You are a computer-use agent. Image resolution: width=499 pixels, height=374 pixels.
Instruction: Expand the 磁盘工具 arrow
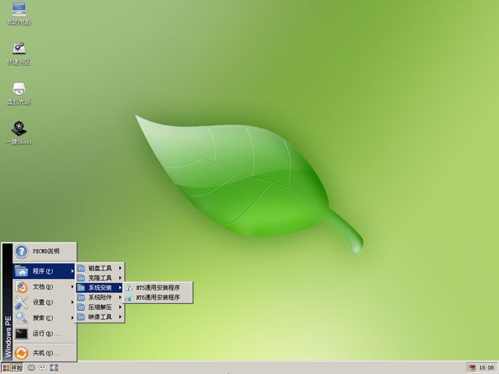(120, 268)
